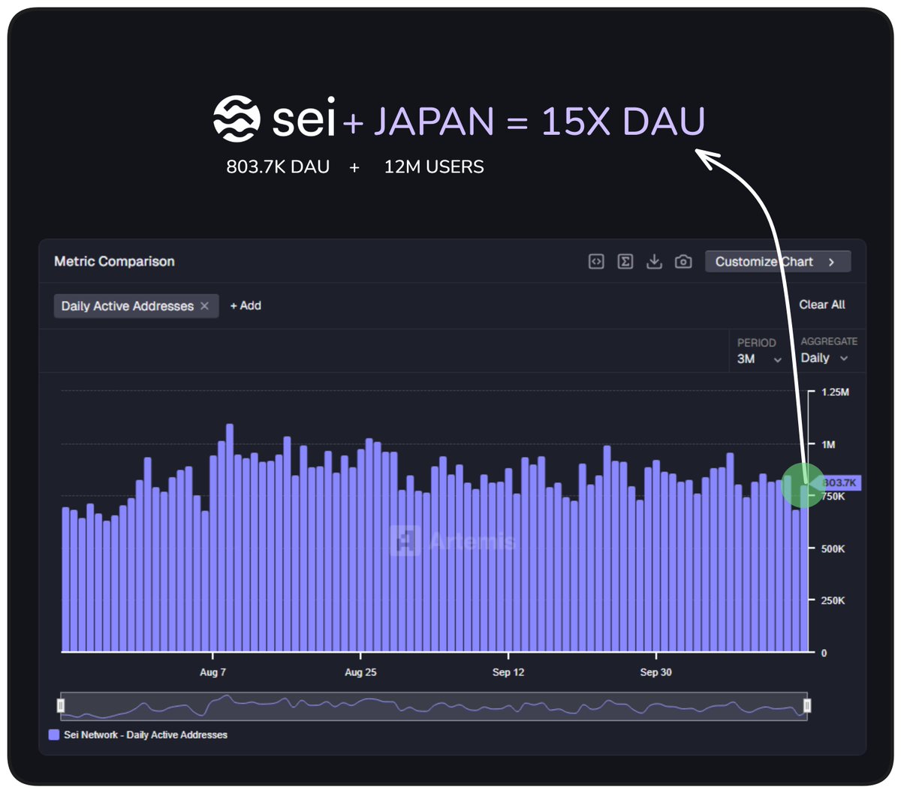Click the mini overview range chart
Screen dimensions: 901x793
pos(434,706)
